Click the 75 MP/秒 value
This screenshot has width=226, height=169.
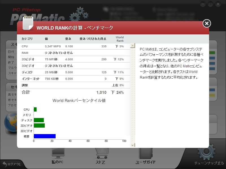click(51, 59)
